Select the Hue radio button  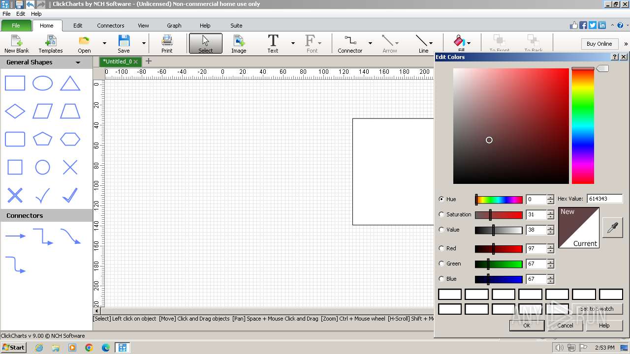441,199
